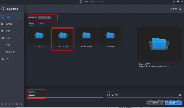
Task: Open 新闻 (News) in sidebar
Action: click(8, 45)
